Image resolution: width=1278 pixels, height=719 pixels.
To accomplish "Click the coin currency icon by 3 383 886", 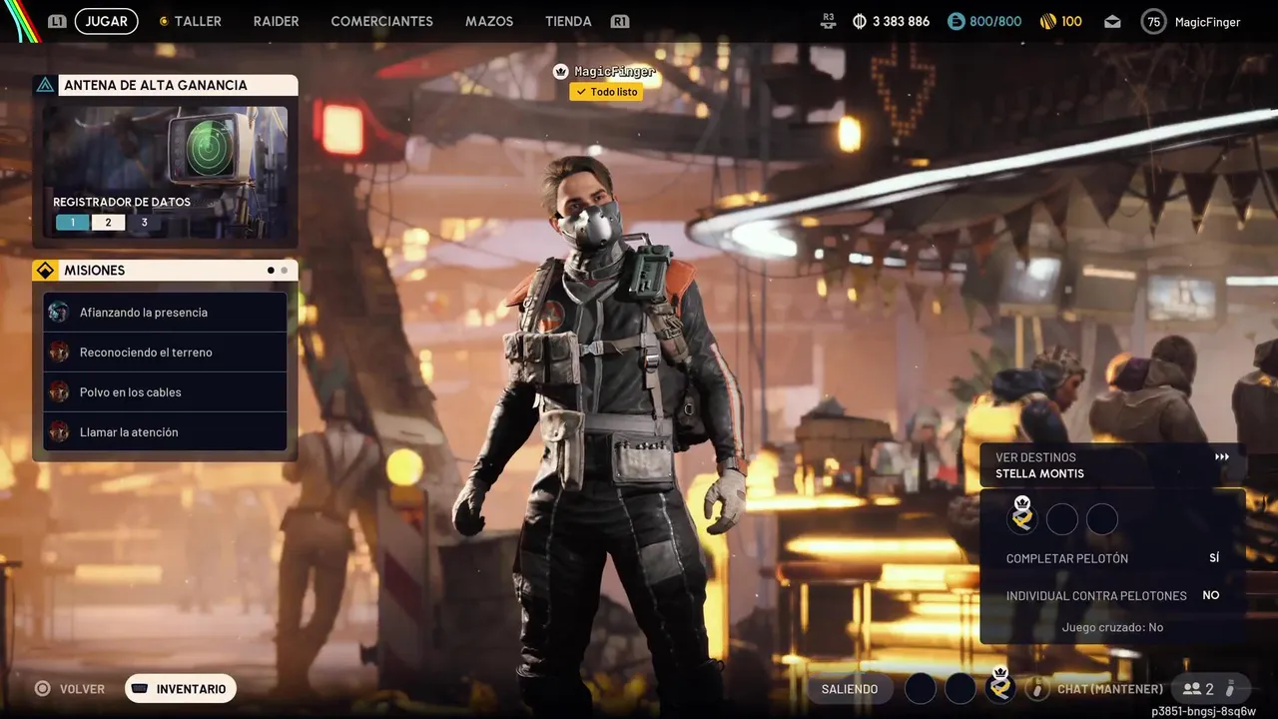I will coord(860,21).
